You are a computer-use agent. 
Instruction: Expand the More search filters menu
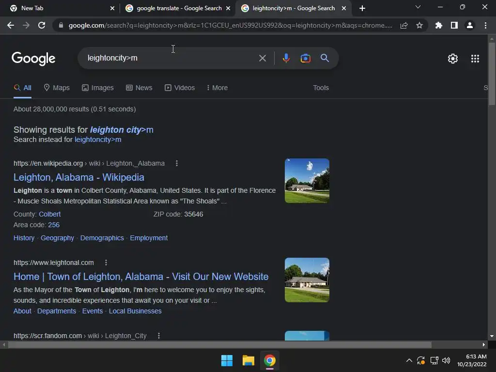click(x=217, y=88)
